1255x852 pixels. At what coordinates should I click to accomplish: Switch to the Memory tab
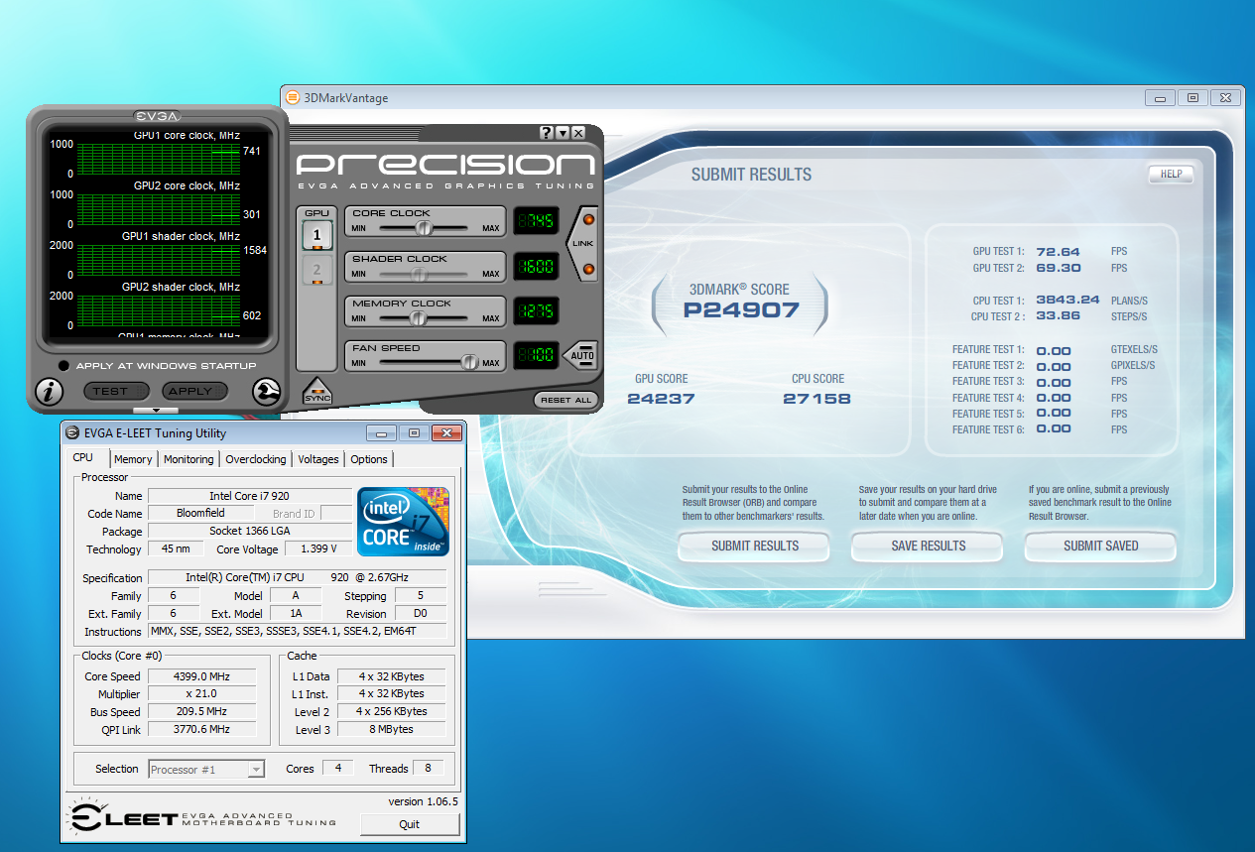[x=133, y=459]
